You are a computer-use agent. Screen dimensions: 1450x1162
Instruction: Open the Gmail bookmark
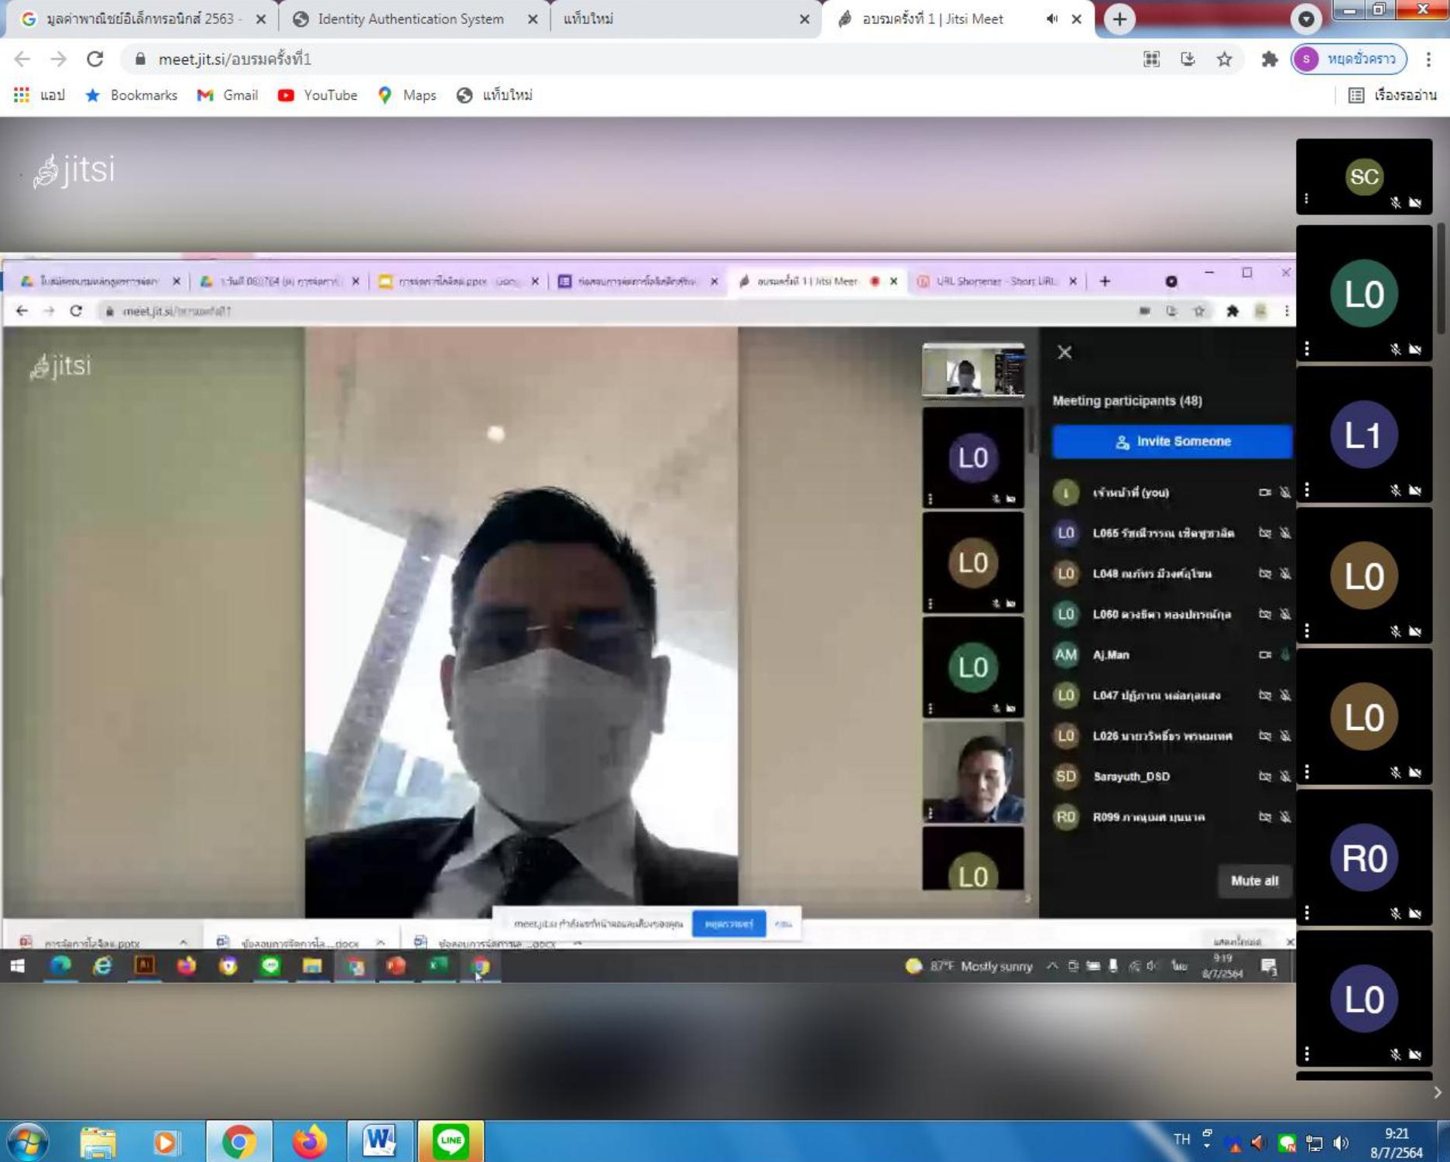pyautogui.click(x=227, y=95)
